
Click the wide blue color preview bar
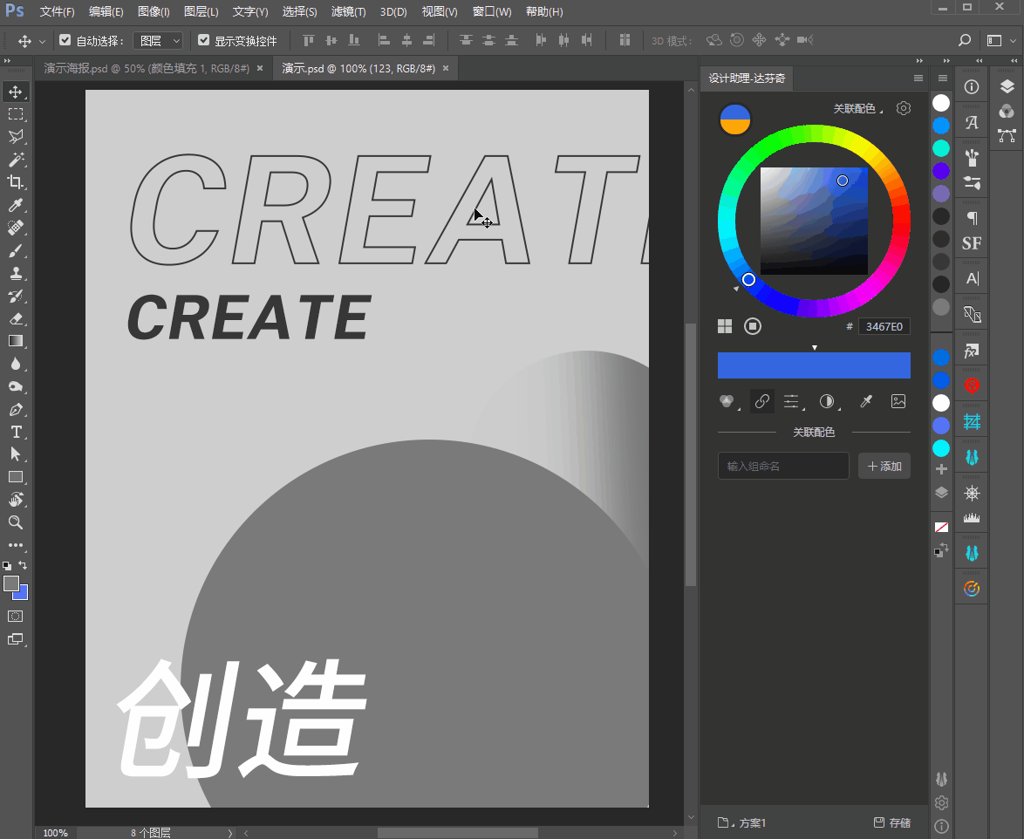814,365
